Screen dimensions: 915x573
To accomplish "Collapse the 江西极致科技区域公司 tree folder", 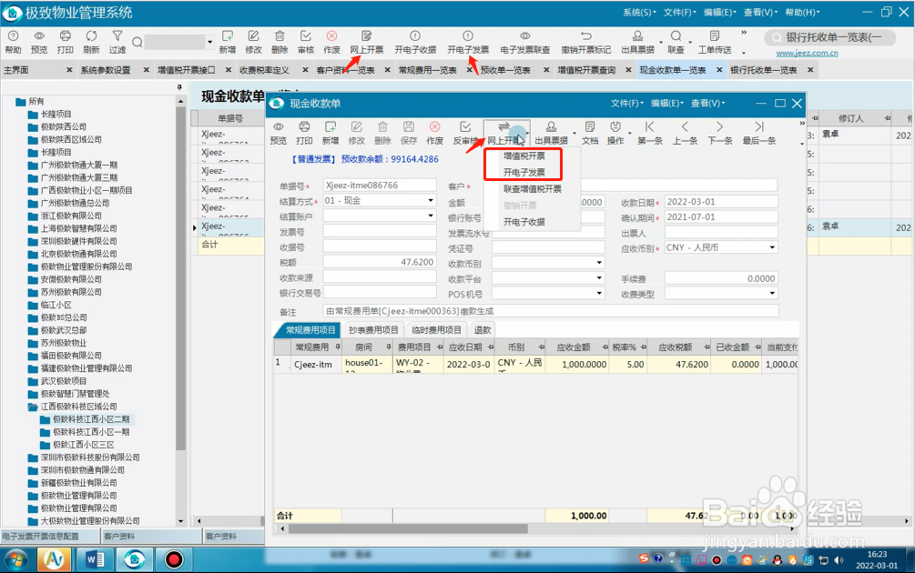I will [34, 407].
